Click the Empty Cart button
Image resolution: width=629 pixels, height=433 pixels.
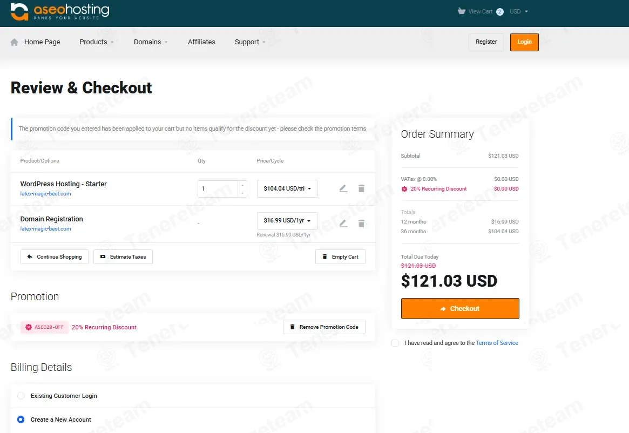341,257
